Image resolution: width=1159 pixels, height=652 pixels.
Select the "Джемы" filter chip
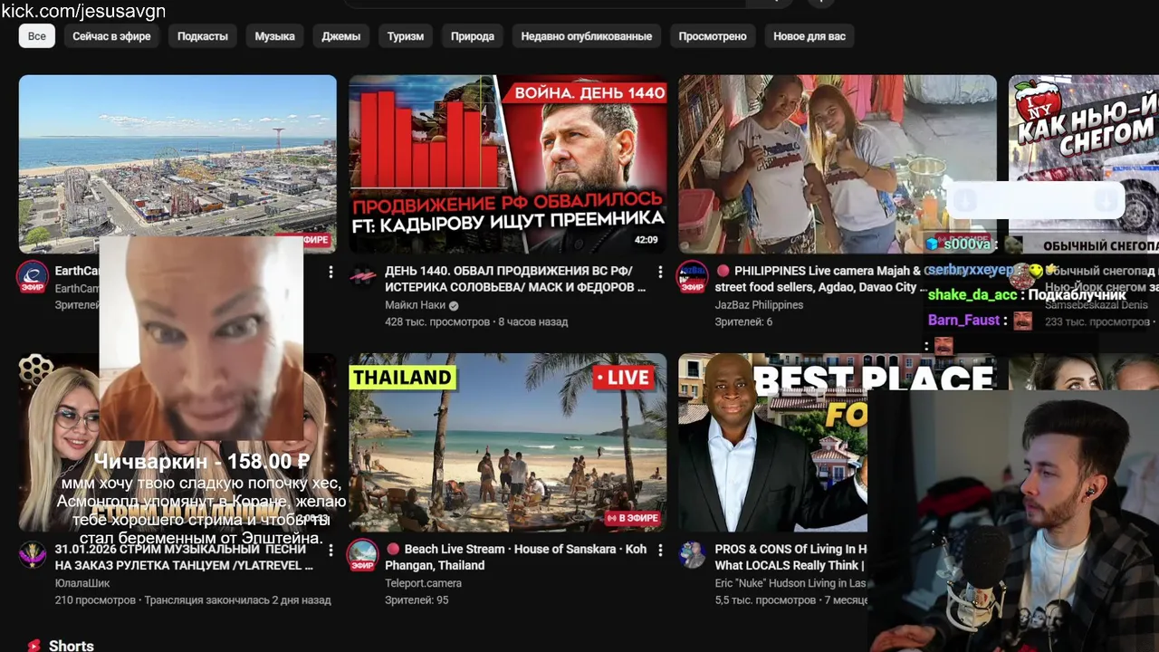(x=340, y=36)
